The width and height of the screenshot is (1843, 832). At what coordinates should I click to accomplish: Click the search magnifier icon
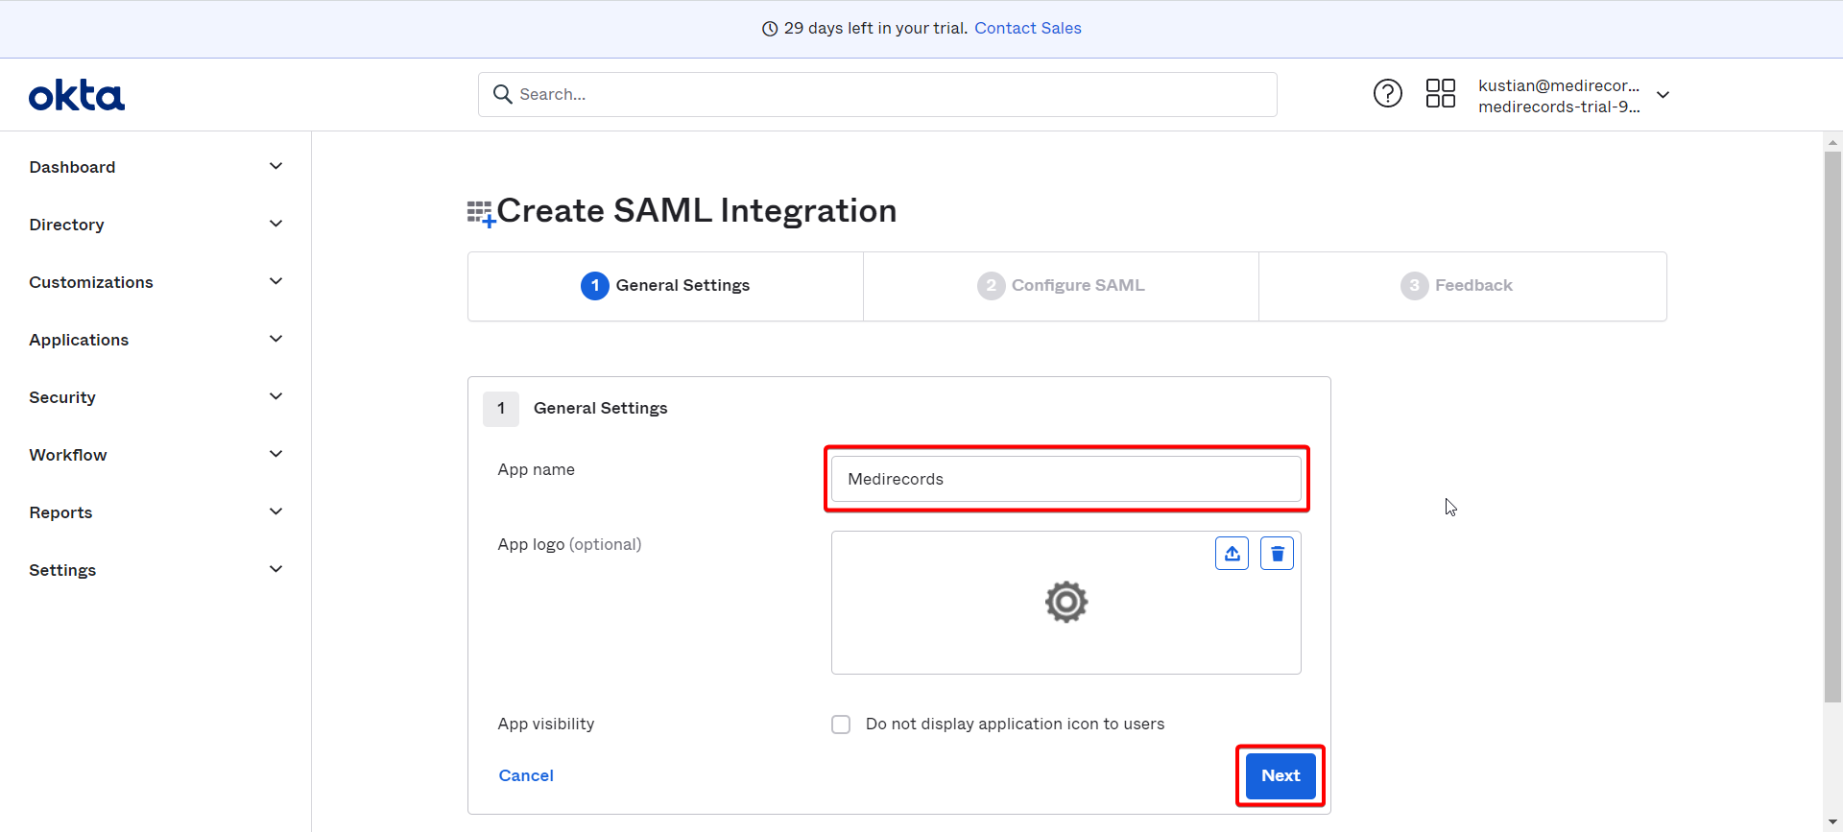(x=502, y=94)
